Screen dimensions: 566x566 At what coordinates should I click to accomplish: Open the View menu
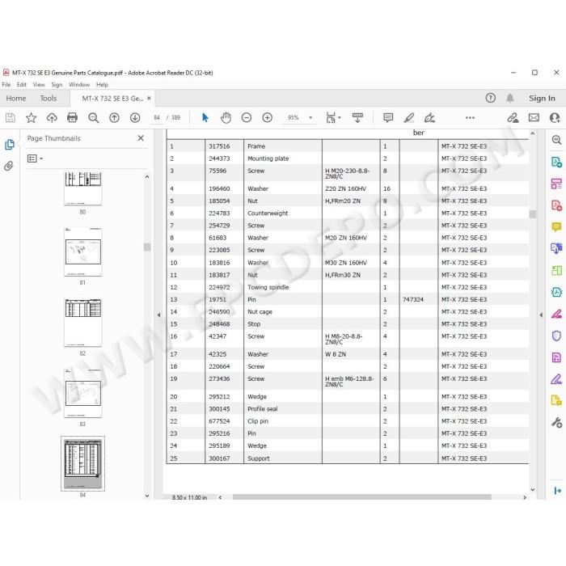tap(39, 84)
